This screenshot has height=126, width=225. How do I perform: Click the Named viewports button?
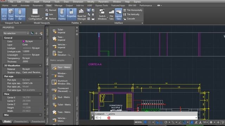[x=51, y=10]
